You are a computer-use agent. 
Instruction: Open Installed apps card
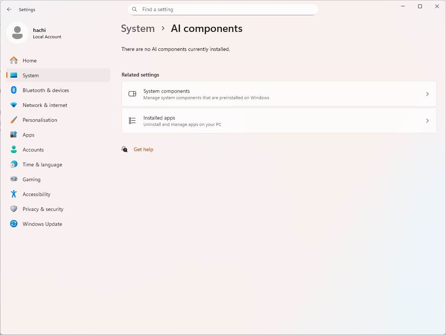tap(279, 121)
